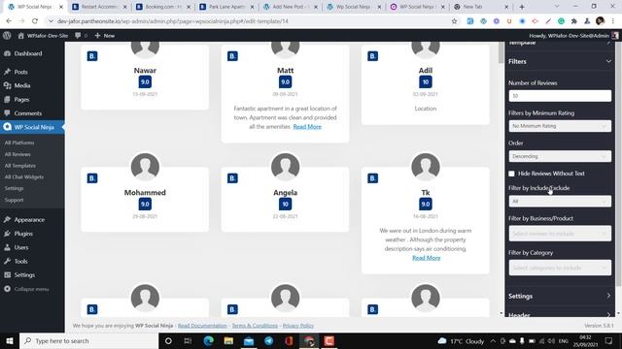Open WordPress logo admin menu
The width and height of the screenshot is (622, 349).
point(7,36)
